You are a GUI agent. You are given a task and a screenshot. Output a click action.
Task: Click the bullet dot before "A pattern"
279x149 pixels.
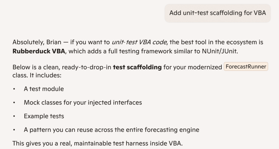pyautogui.click(x=14, y=130)
